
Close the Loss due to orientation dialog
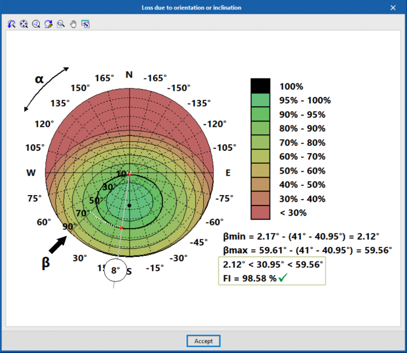tap(393, 8)
